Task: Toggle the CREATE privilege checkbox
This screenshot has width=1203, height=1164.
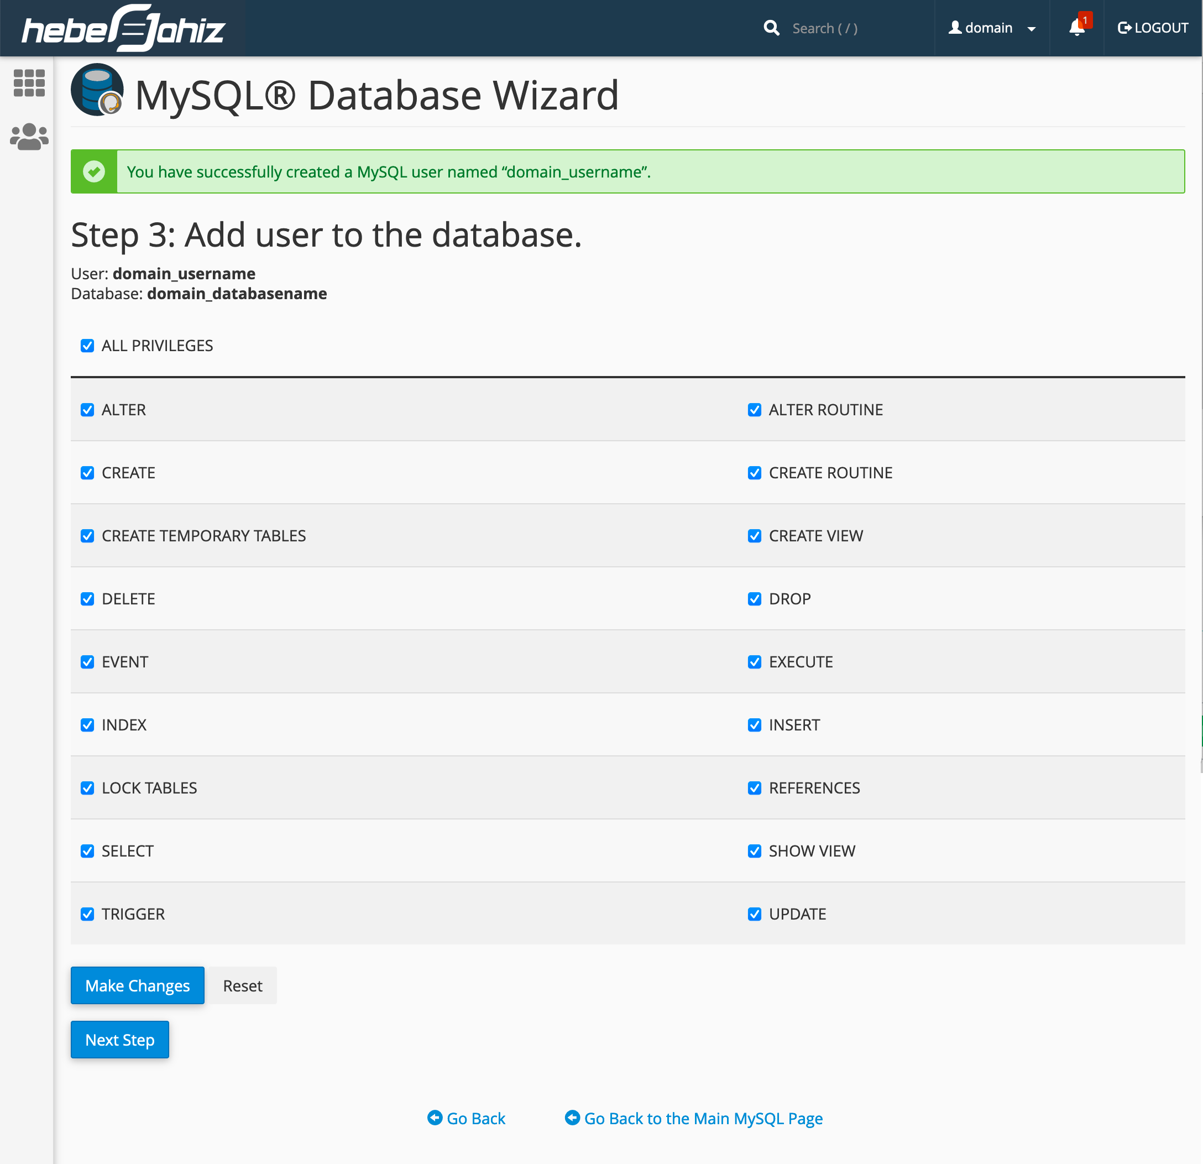Action: click(x=87, y=473)
